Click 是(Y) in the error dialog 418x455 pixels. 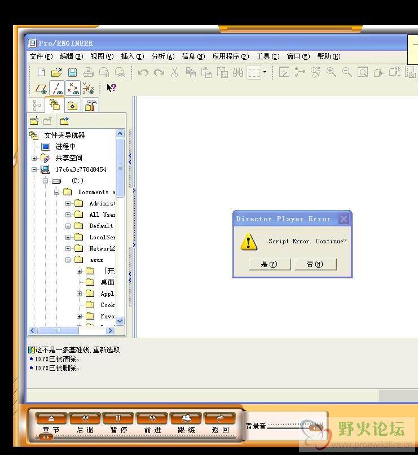269,264
